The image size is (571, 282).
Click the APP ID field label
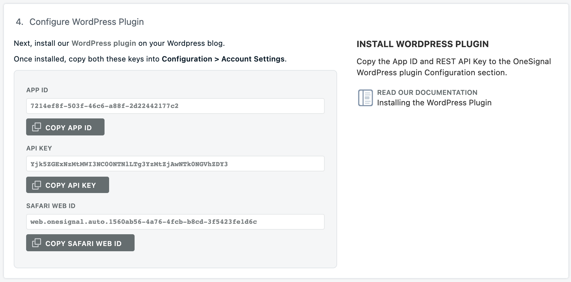click(37, 90)
